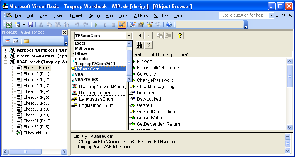
Task: Click the Run Sub play icon
Action: click(x=96, y=25)
